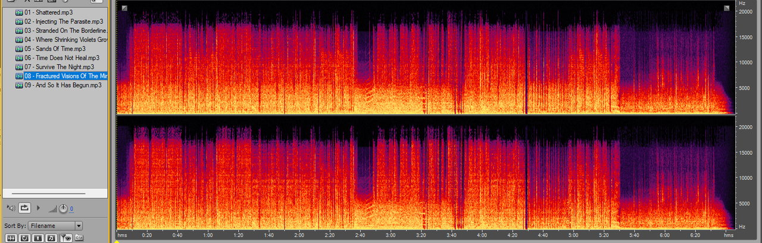Click timeline ruler at 1:00
762x243 pixels.
coord(207,236)
